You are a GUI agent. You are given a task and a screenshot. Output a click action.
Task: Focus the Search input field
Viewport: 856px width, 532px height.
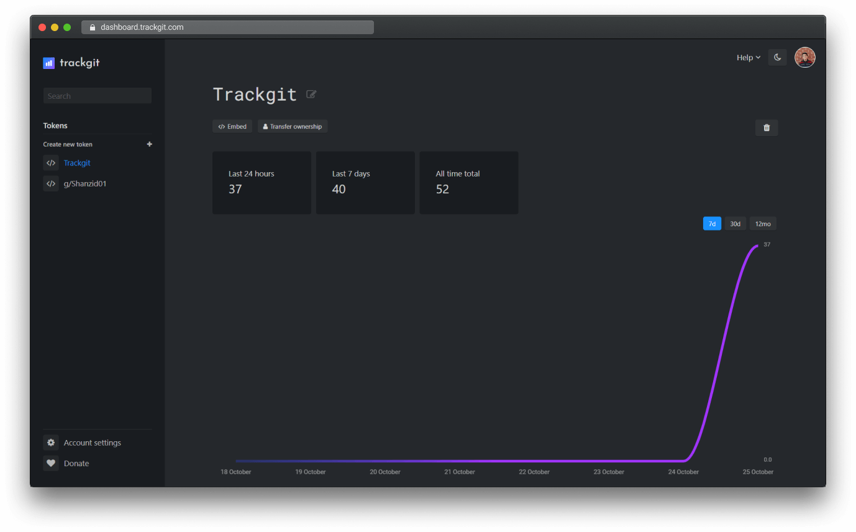(98, 96)
